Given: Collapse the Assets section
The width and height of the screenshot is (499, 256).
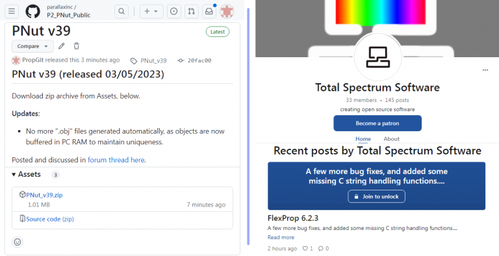Looking at the screenshot, I should pos(27,175).
